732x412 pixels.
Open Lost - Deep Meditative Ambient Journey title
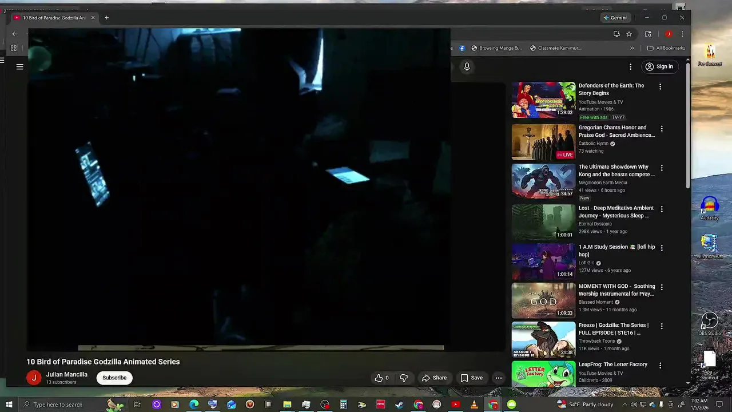616,212
